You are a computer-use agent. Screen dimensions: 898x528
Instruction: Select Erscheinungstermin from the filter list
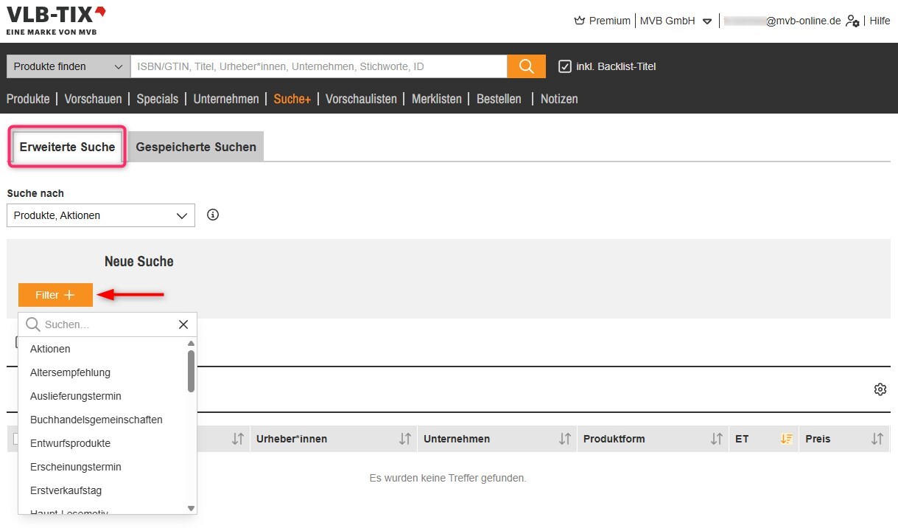click(76, 467)
